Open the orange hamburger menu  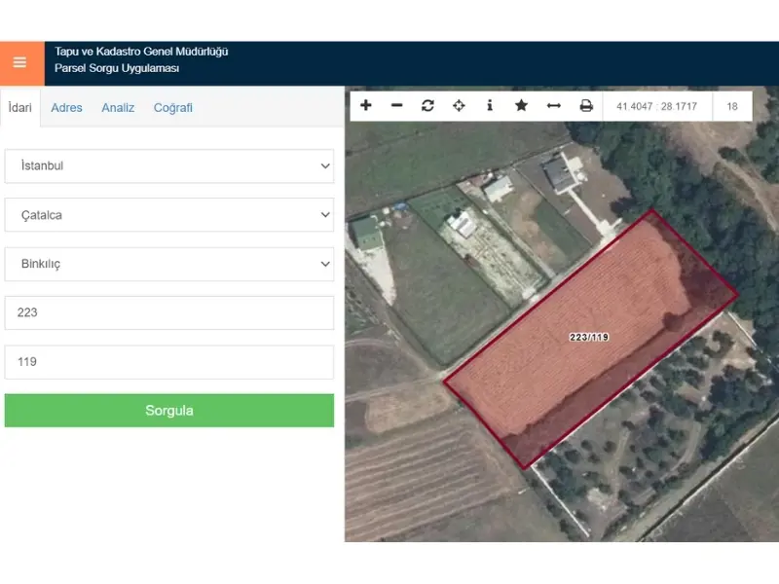(21, 63)
